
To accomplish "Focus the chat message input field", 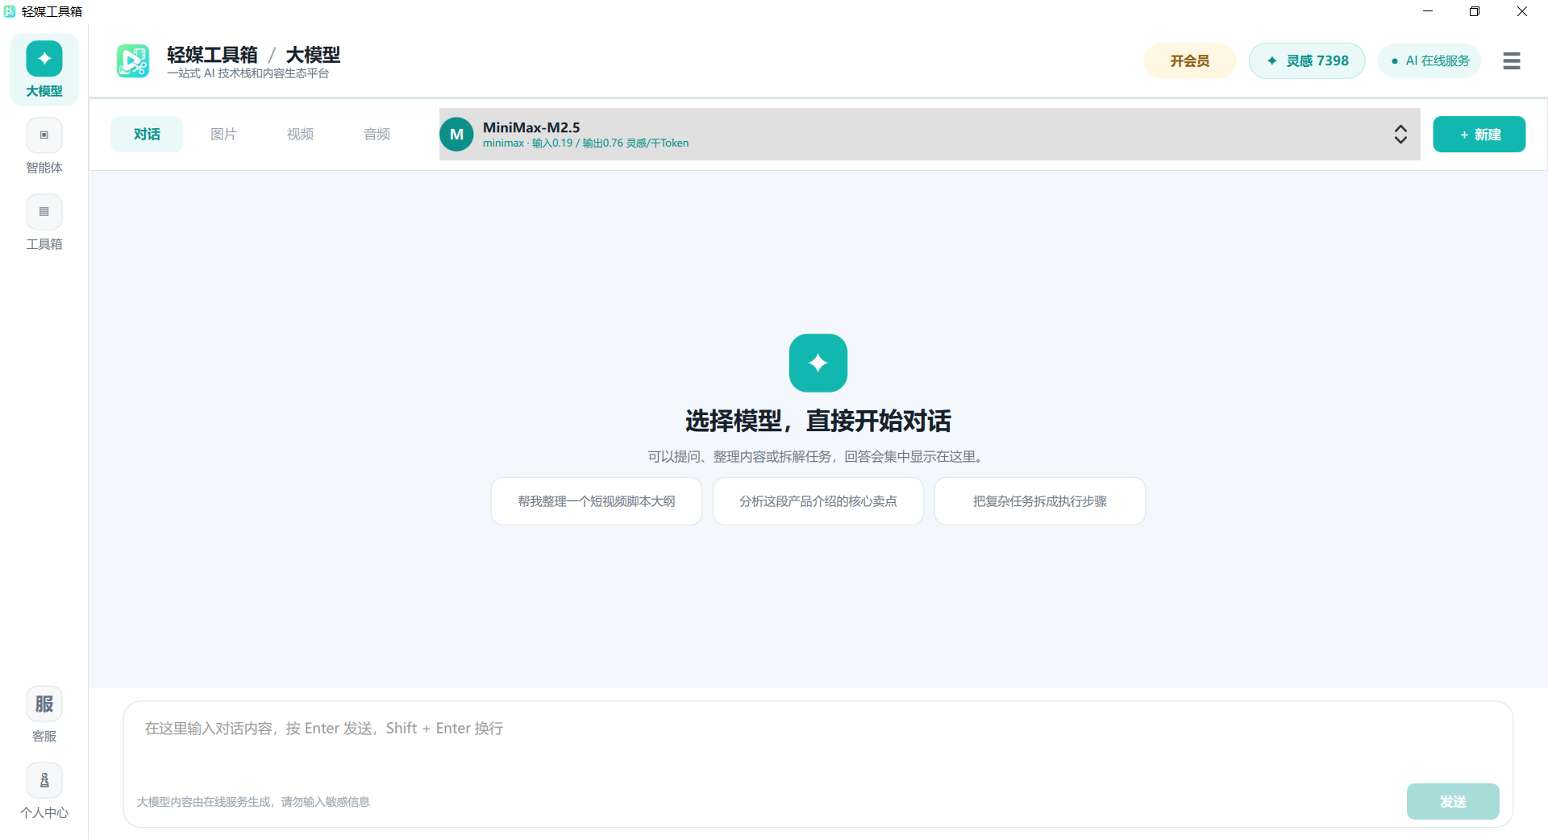I will (x=818, y=741).
